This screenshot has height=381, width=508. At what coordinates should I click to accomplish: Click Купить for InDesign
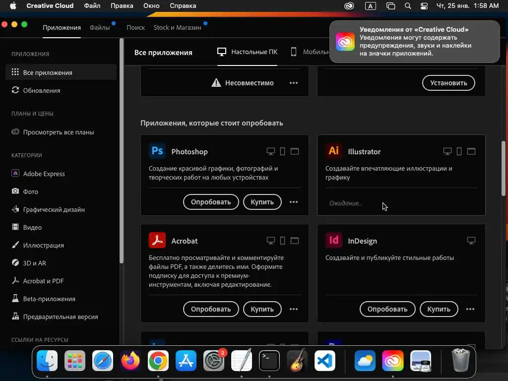439,309
